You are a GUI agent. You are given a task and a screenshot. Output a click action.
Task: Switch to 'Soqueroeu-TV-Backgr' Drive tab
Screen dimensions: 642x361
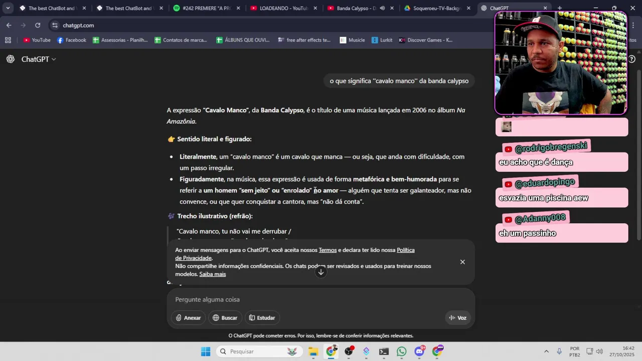pos(436,8)
